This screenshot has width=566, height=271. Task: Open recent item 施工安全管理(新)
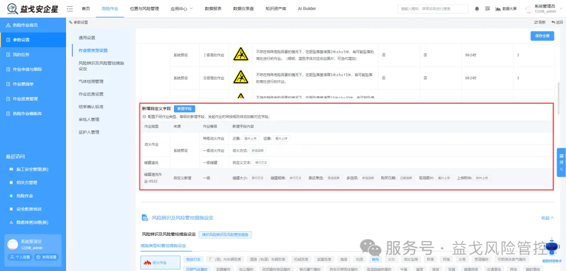click(32, 169)
